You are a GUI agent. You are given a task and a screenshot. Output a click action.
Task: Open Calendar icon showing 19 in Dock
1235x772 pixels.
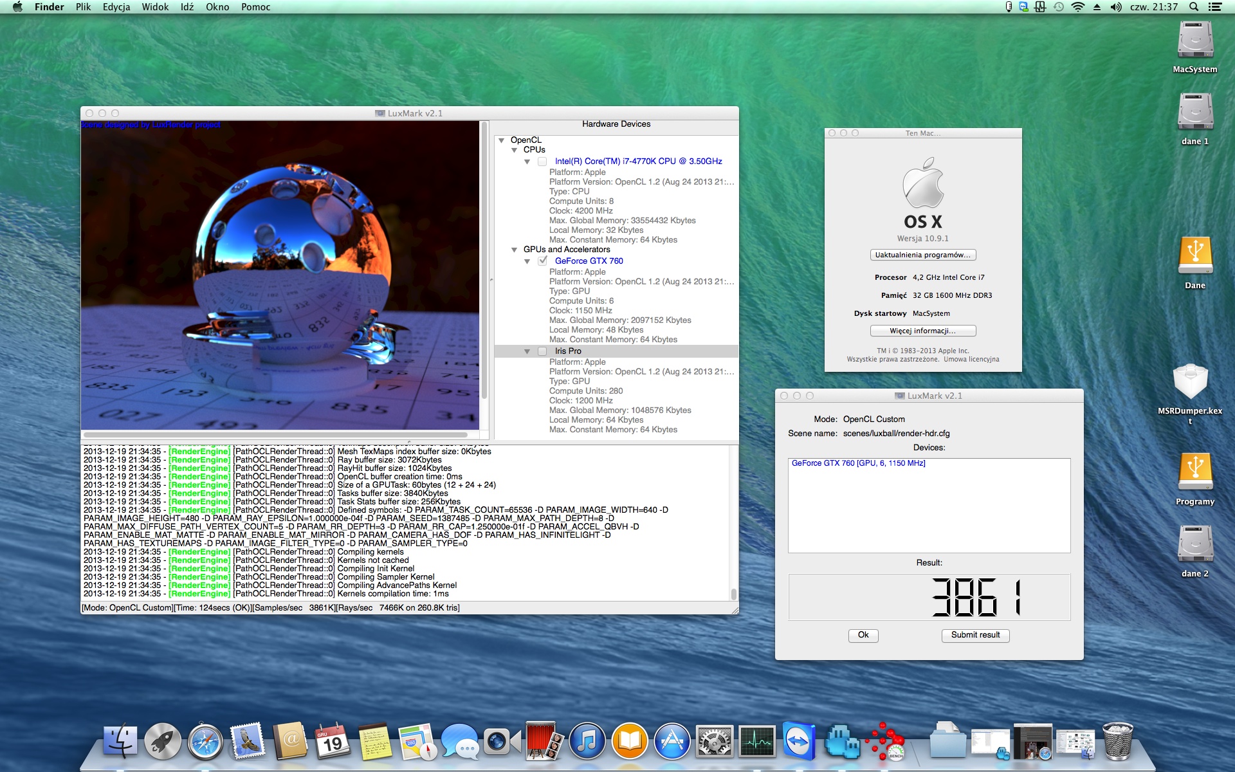coord(332,742)
